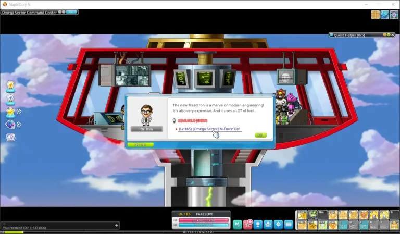Click Dr. Kim's portrait in dialog

coord(146,115)
